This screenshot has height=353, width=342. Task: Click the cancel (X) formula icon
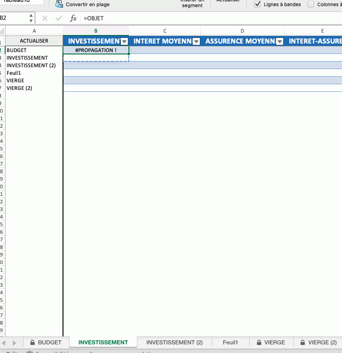point(45,18)
